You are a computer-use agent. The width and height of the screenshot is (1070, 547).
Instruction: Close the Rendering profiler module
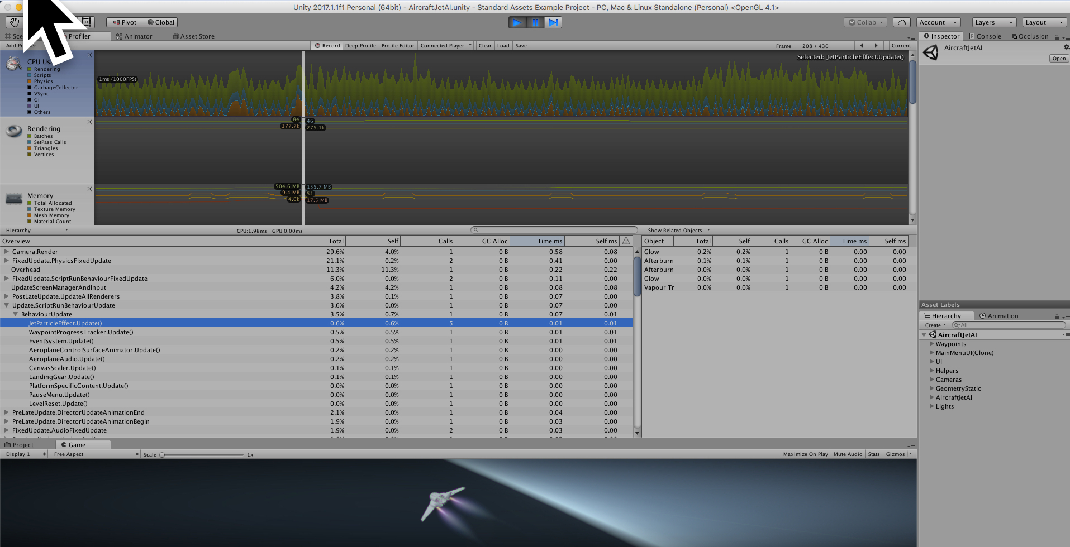coord(89,122)
